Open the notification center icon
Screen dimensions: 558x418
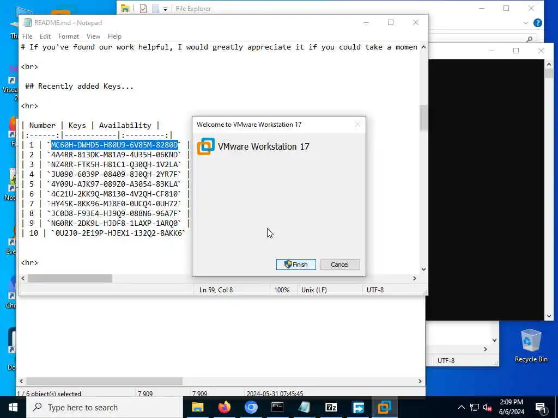tap(541, 407)
